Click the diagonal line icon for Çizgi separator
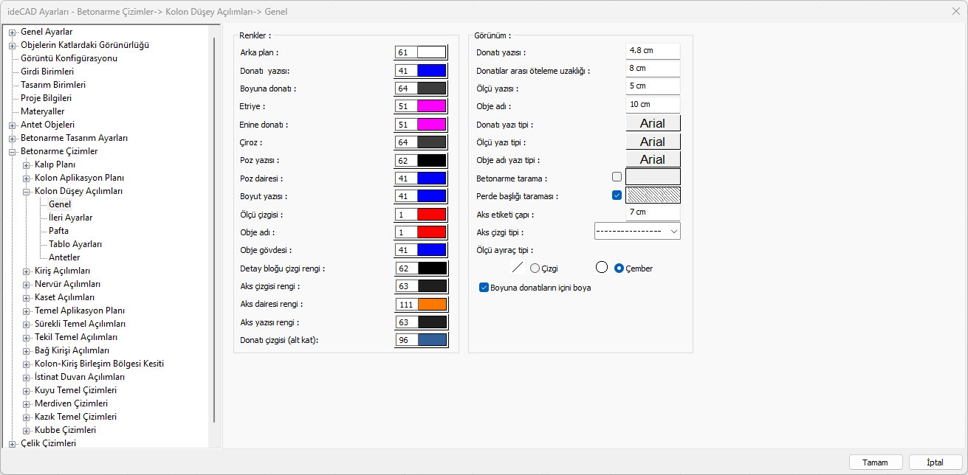The image size is (968, 475). (518, 268)
